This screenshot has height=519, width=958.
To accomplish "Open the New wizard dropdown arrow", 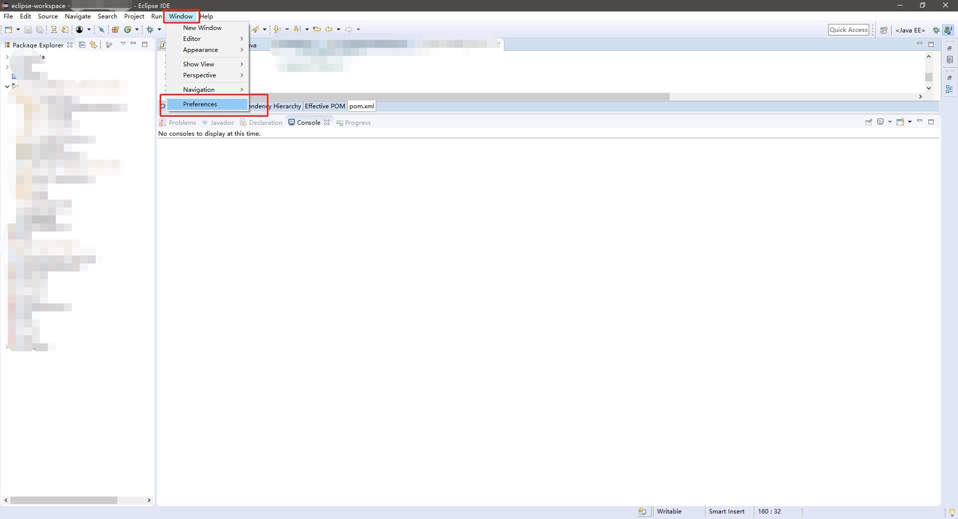I will click(x=18, y=29).
